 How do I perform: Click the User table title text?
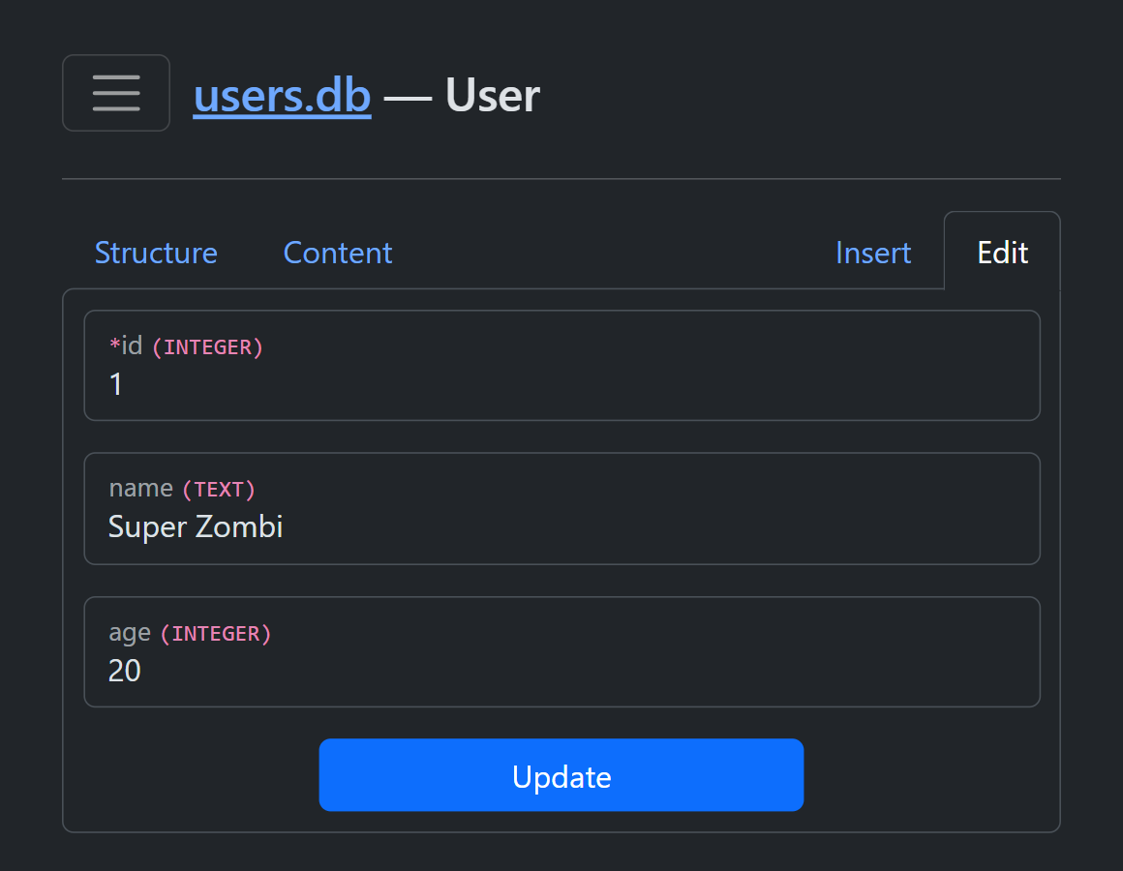click(x=491, y=94)
